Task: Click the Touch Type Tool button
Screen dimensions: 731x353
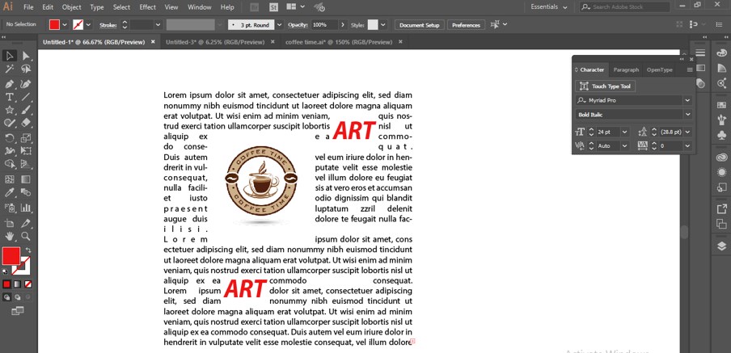Action: tap(605, 86)
